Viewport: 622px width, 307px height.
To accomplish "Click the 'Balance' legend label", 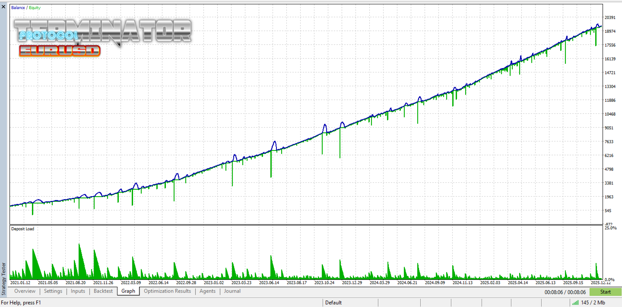I will 18,8.
